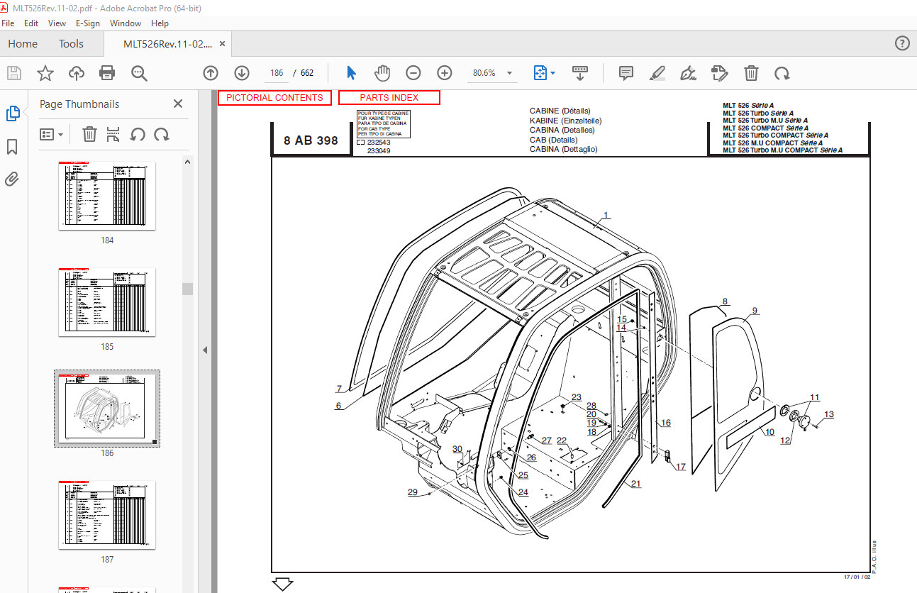Open Help question mark icon

click(902, 43)
